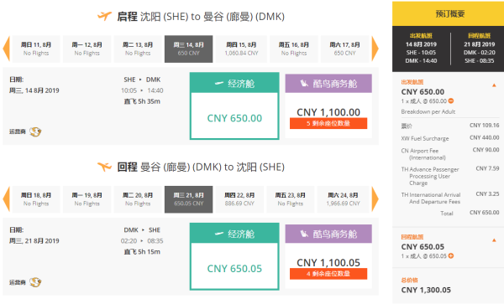Click the summary return date 21 8月 2019
Screen dimensions: 504x304
[480, 44]
